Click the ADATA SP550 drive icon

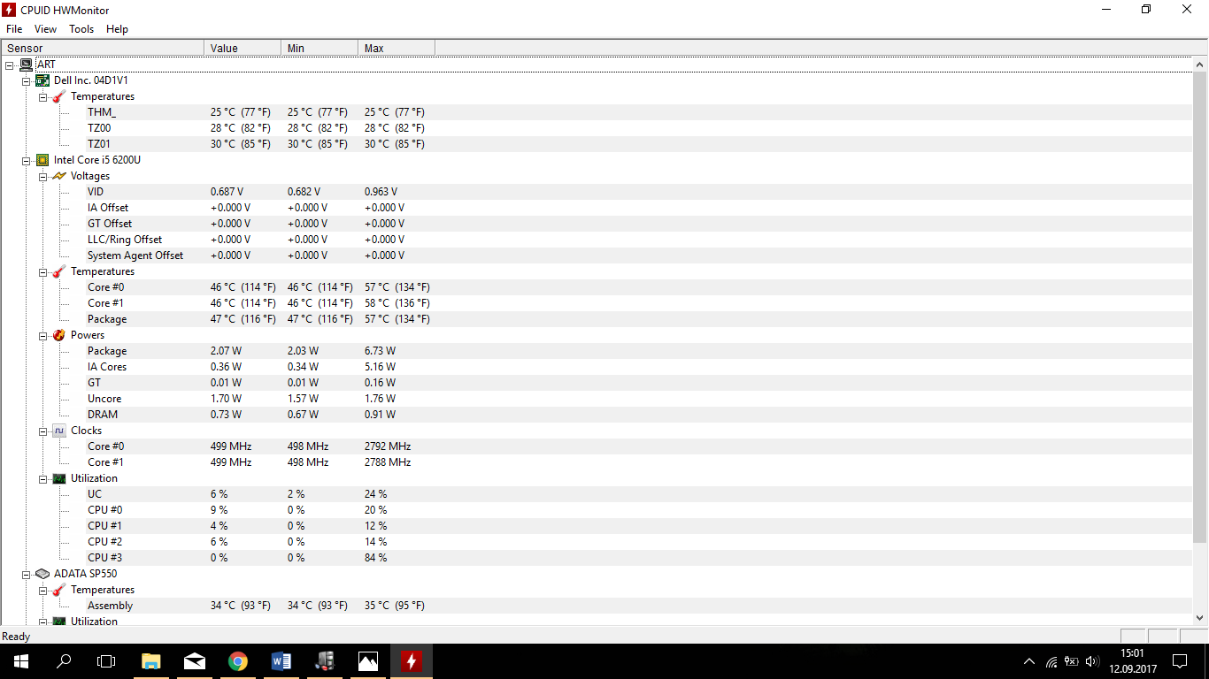click(x=42, y=574)
